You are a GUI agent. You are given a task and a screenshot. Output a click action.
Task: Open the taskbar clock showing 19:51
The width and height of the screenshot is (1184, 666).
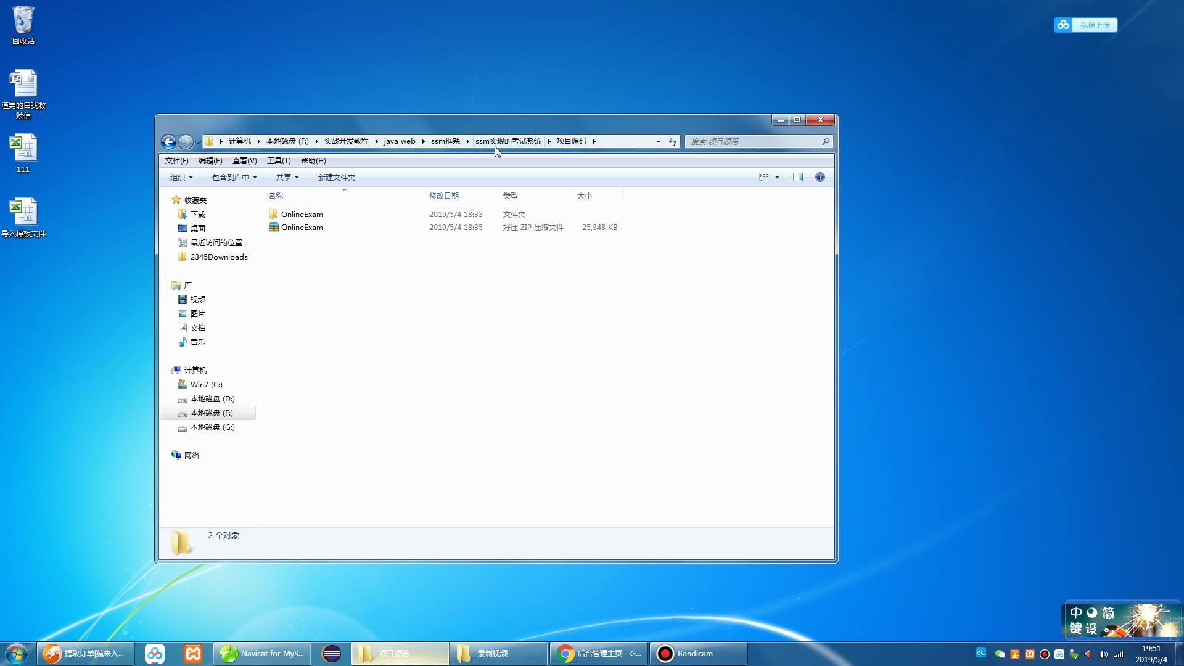tap(1151, 654)
